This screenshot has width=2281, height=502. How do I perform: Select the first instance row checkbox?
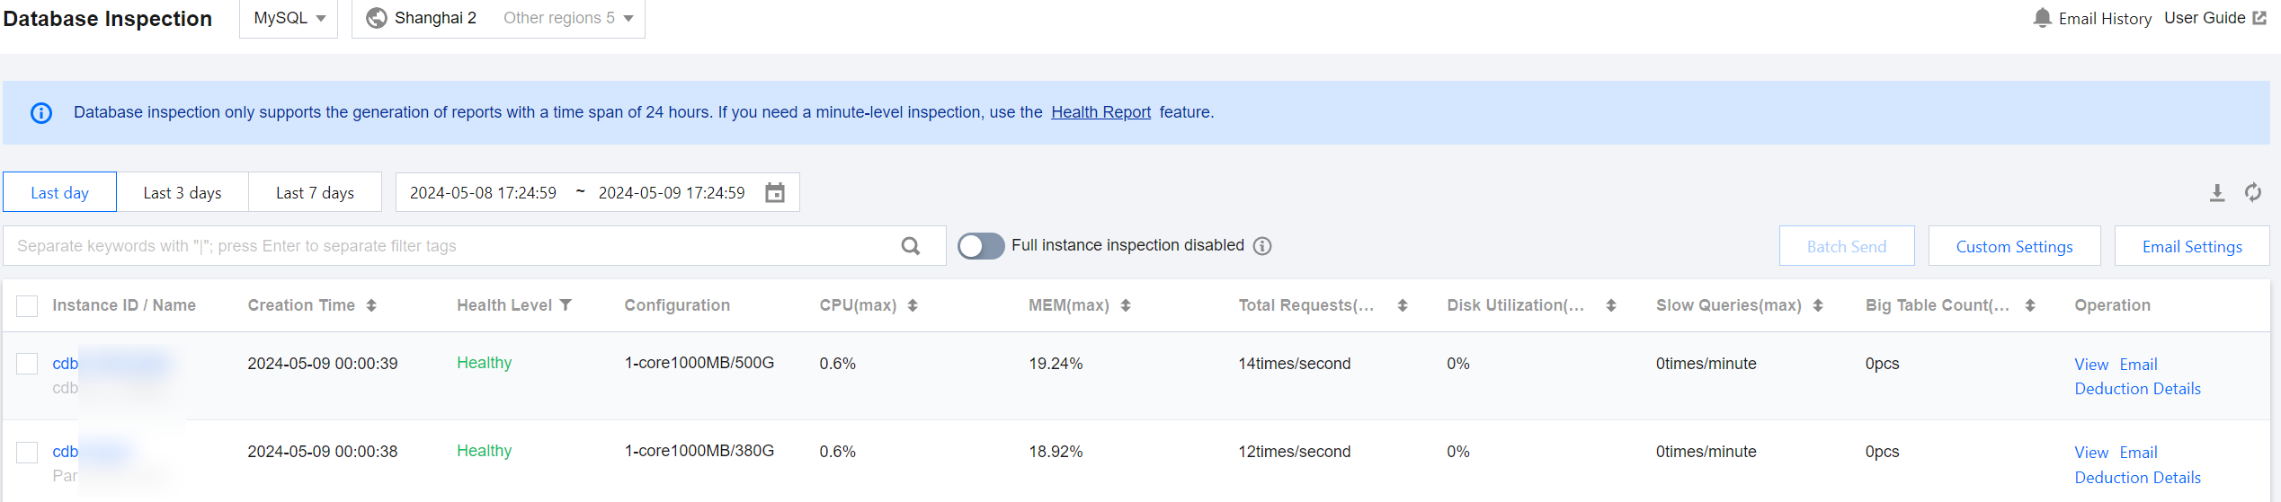coord(27,364)
